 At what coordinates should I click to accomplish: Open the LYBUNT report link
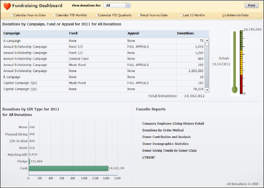point(148,157)
